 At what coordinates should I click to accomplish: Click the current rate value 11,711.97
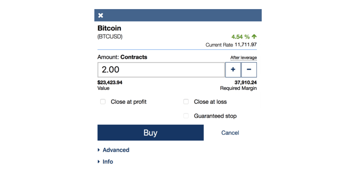click(x=246, y=45)
